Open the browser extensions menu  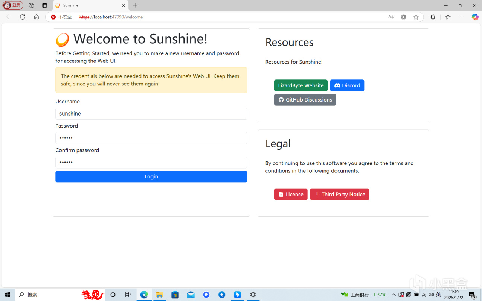point(433,17)
